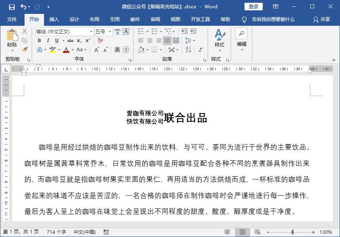This screenshot has width=340, height=237.
Task: Align text to the right
Action: coord(159,40)
